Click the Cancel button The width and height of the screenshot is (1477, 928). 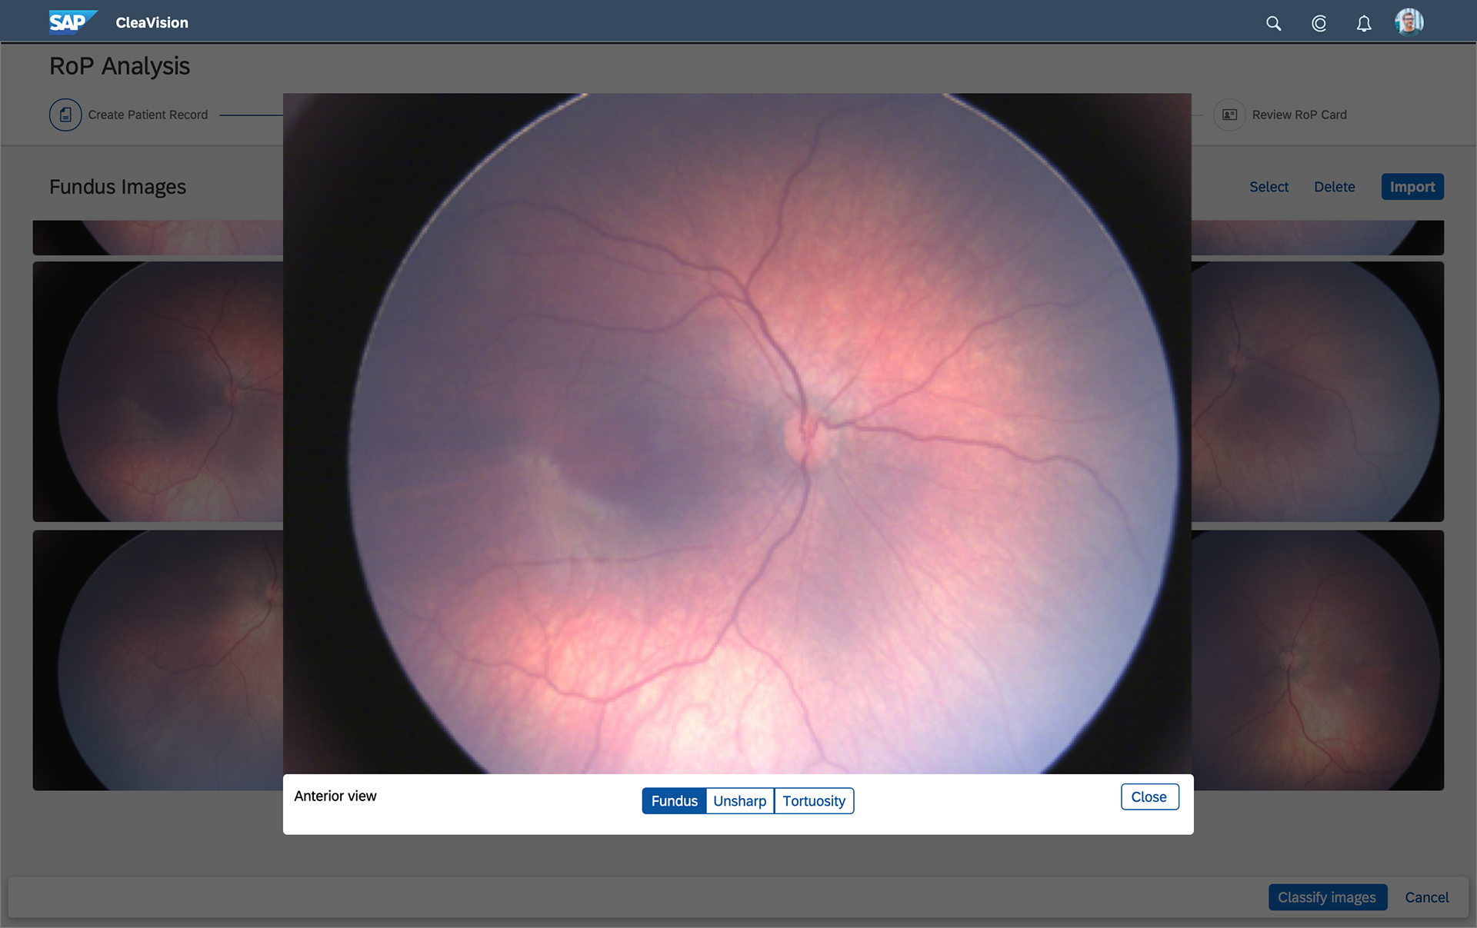tap(1426, 897)
